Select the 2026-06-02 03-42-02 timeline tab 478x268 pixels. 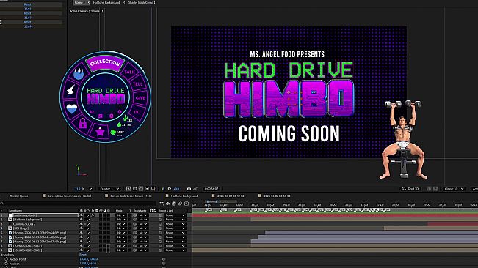pos(231,196)
